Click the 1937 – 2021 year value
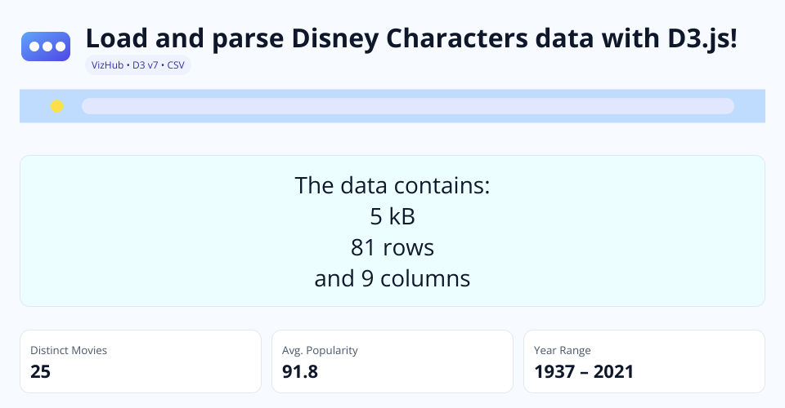 click(584, 372)
